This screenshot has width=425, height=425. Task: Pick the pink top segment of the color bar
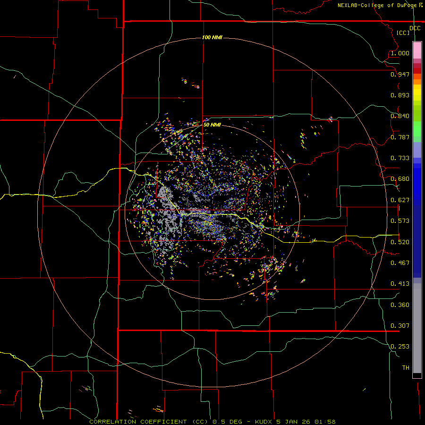point(417,51)
